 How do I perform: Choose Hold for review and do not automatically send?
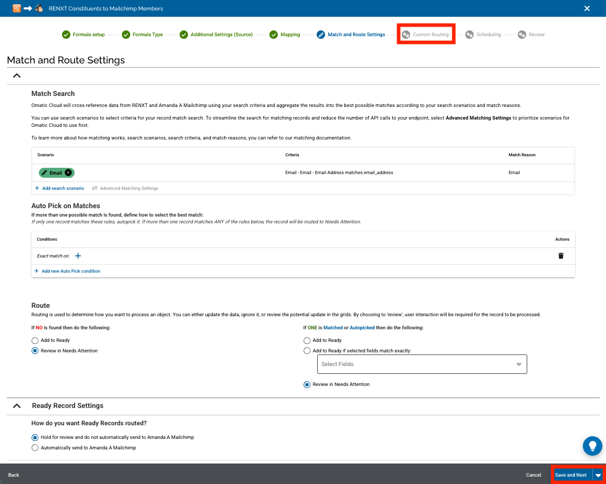pyautogui.click(x=35, y=437)
